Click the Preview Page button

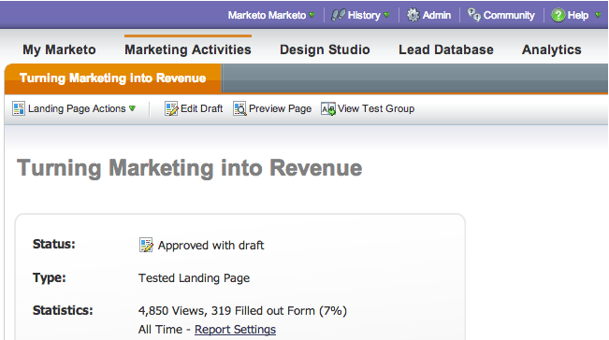[272, 108]
